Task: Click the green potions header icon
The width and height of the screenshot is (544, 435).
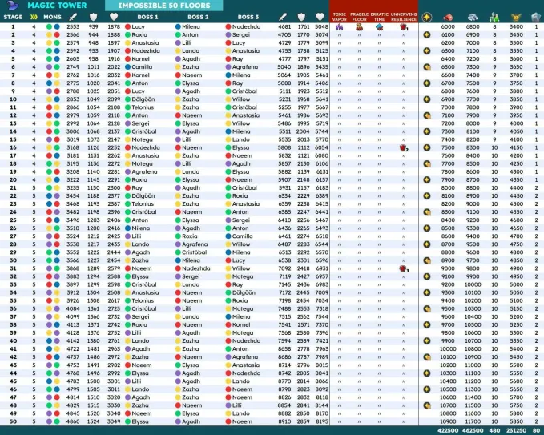Action: pos(494,16)
